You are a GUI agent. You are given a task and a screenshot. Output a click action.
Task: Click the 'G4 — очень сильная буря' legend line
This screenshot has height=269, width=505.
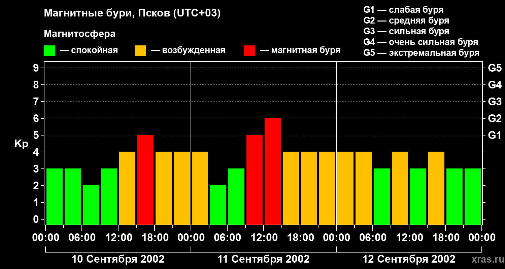pyautogui.click(x=420, y=42)
